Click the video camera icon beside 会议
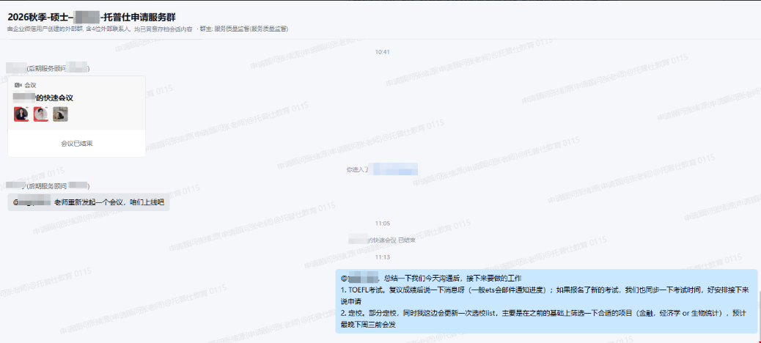The width and height of the screenshot is (761, 343). point(18,85)
